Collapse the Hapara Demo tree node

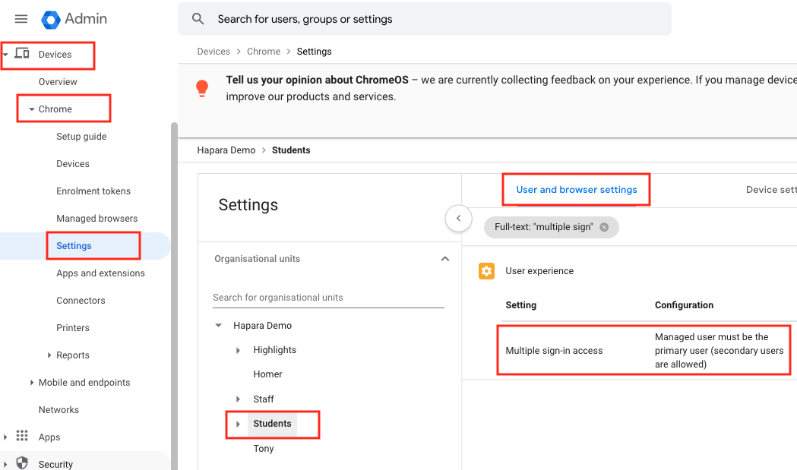pyautogui.click(x=219, y=325)
